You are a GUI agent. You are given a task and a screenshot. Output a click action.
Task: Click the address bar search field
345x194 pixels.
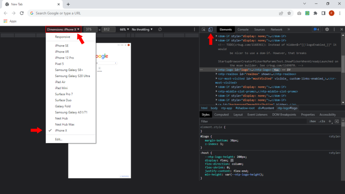(154, 13)
